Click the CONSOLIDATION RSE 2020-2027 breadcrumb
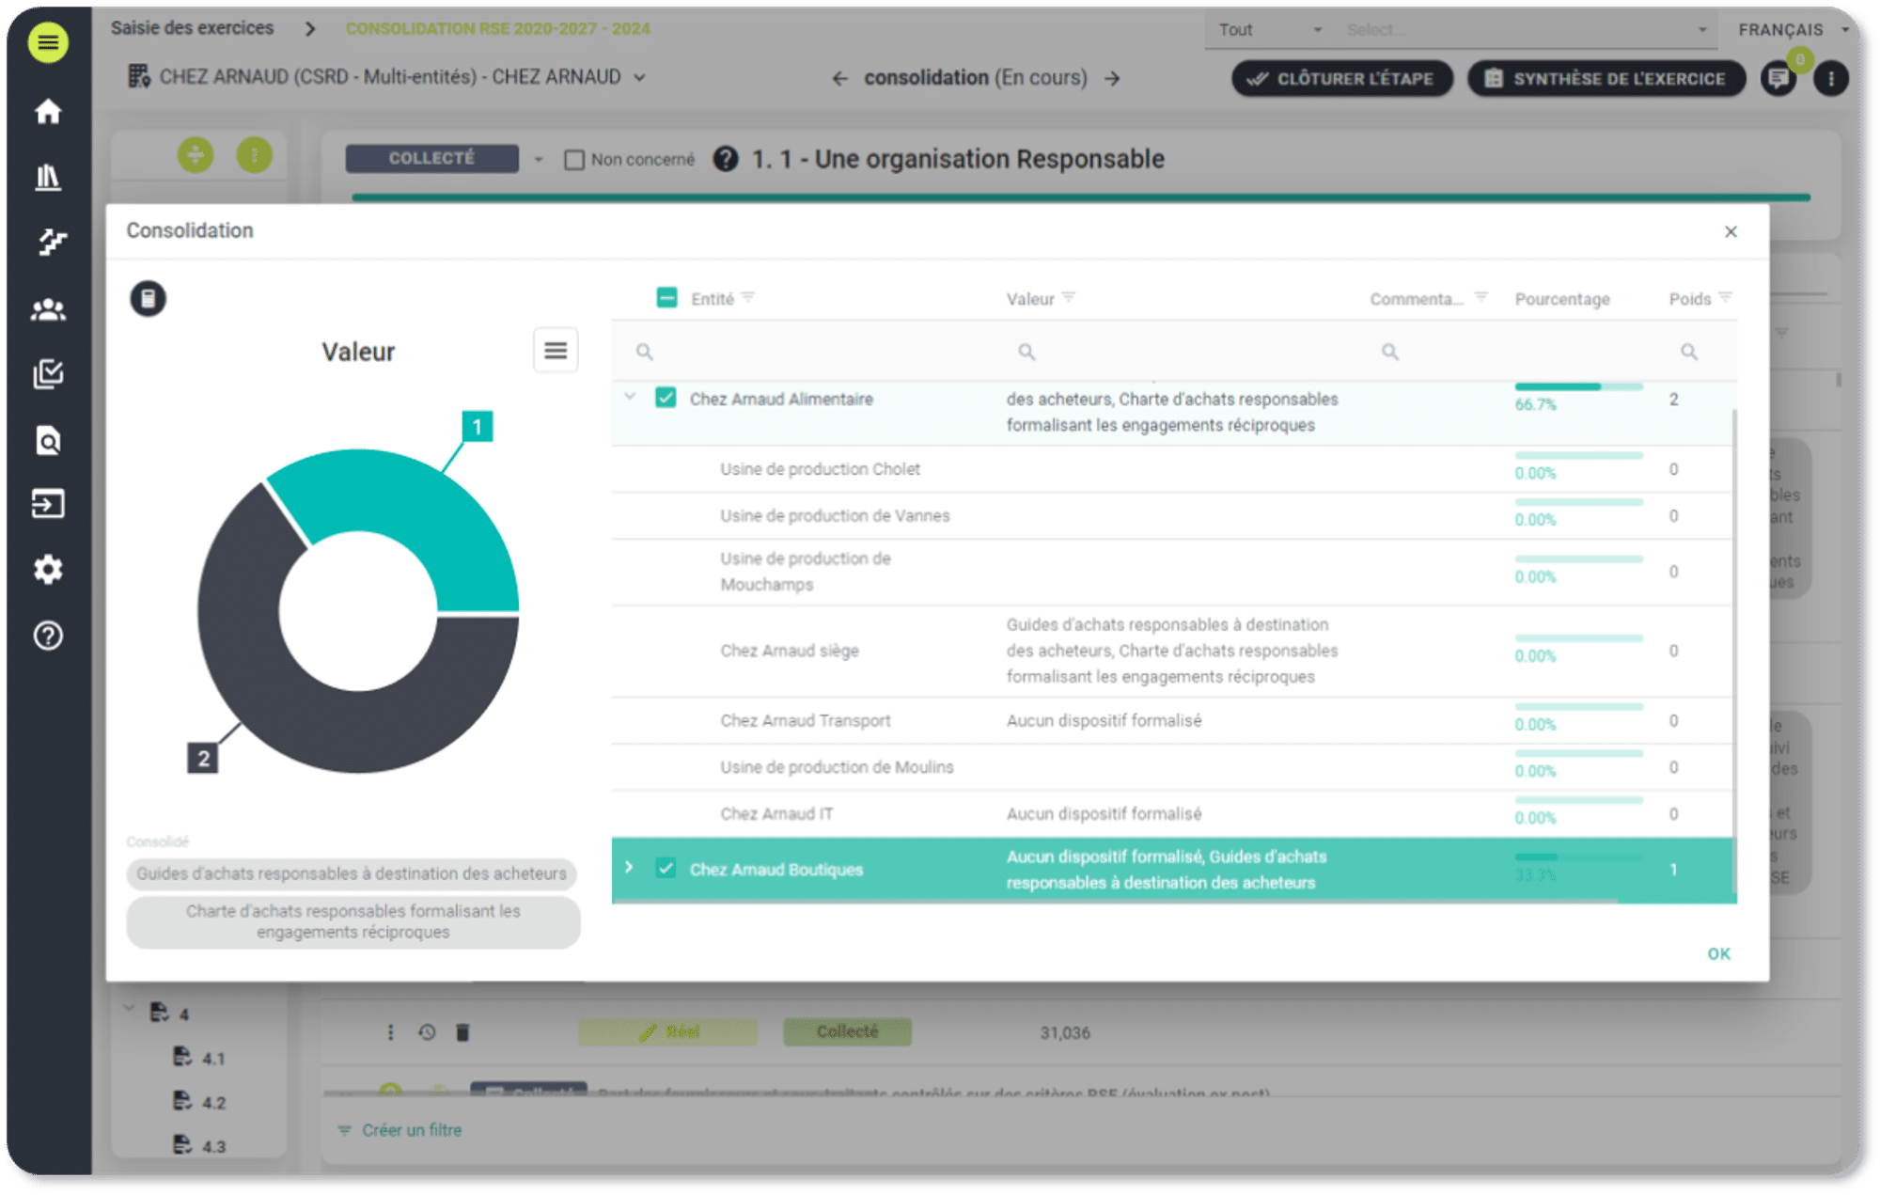 click(x=497, y=28)
